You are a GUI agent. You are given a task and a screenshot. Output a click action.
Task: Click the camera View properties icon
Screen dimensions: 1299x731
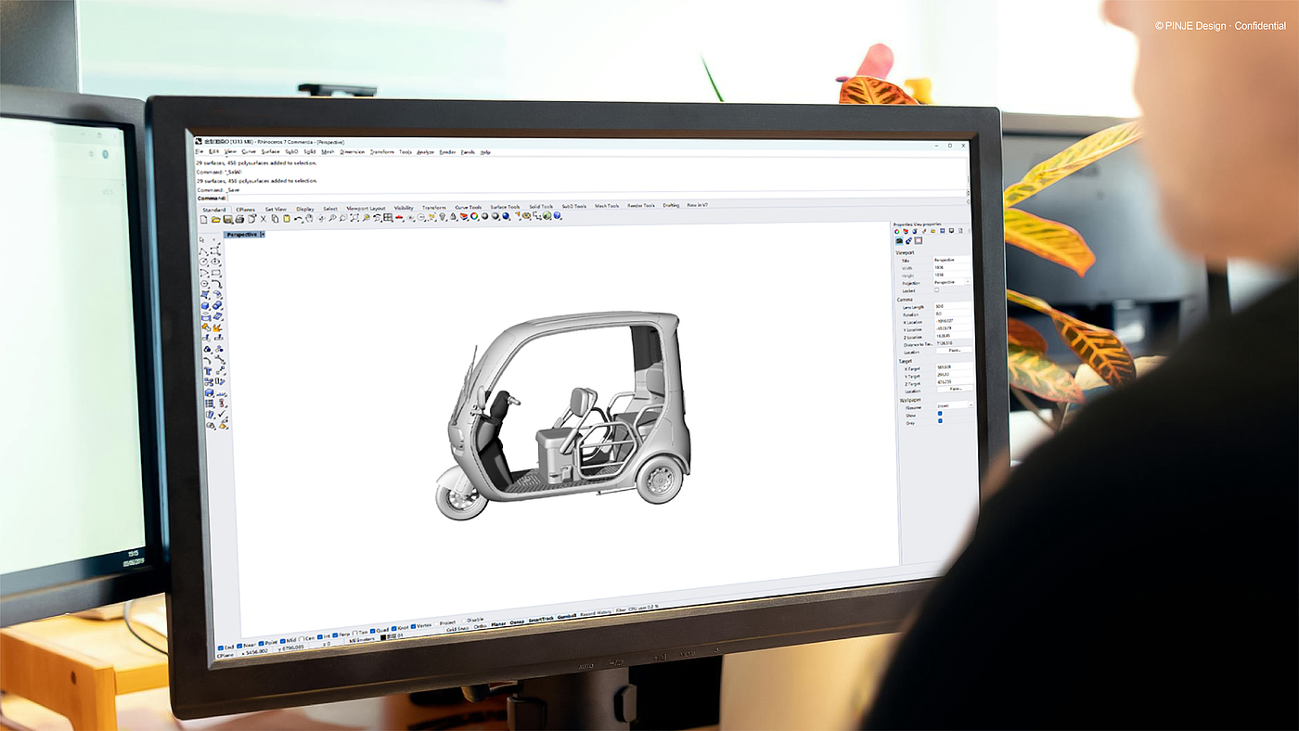[899, 241]
